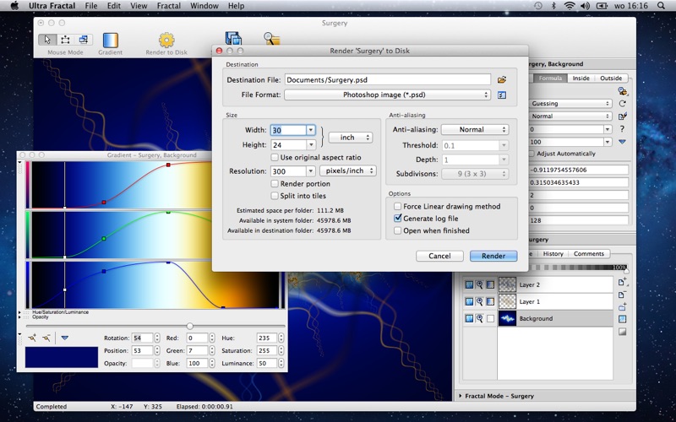Viewport: 676px width, 422px height.
Task: Click the Wi-Fi status icon
Action: pyautogui.click(x=570, y=6)
